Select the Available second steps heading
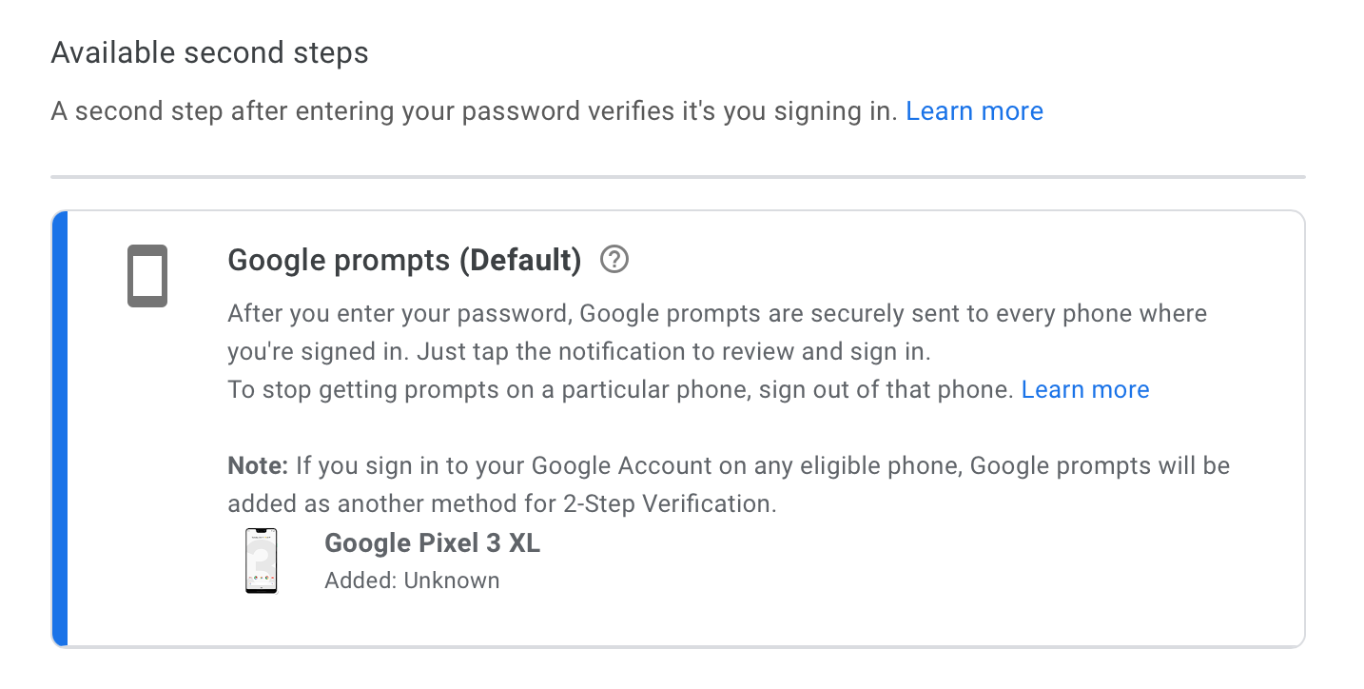The image size is (1364, 689). (x=209, y=52)
